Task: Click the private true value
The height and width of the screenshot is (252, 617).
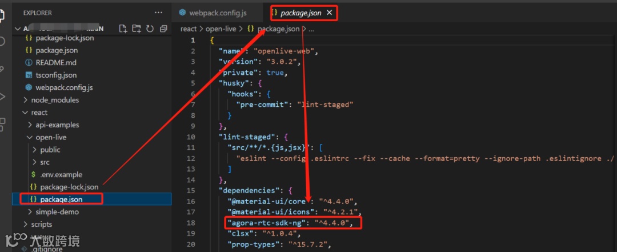Action: pyautogui.click(x=275, y=73)
